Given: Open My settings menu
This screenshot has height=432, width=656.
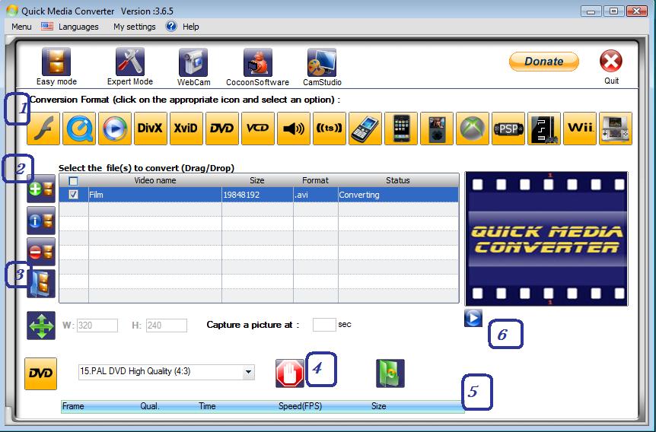Looking at the screenshot, I should tap(134, 27).
